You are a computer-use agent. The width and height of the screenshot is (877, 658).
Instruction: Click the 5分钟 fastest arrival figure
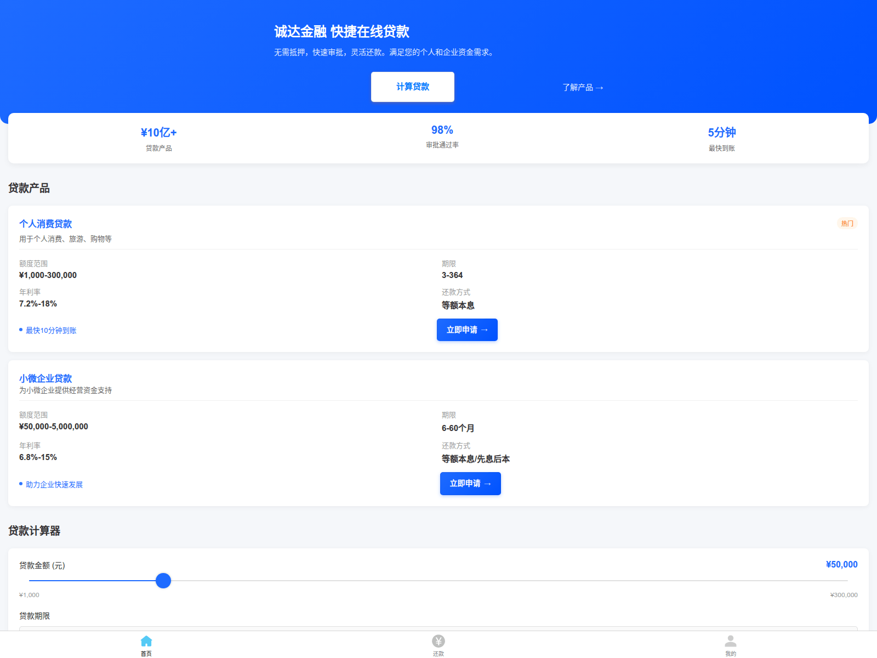coord(722,132)
